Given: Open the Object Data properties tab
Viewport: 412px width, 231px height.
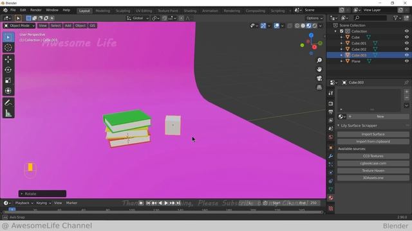Looking at the screenshot, I should click(331, 189).
